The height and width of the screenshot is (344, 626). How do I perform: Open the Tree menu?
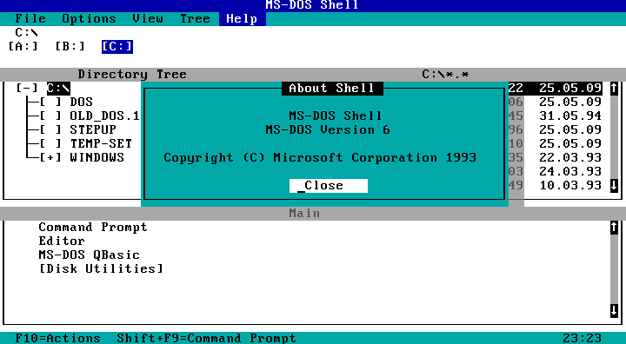pos(195,19)
